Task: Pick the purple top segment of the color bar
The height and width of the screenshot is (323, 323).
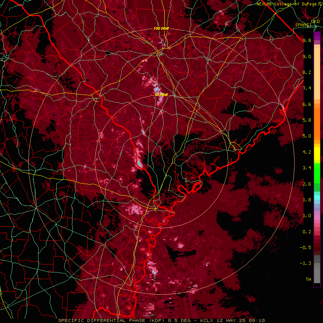Action: tap(317, 36)
